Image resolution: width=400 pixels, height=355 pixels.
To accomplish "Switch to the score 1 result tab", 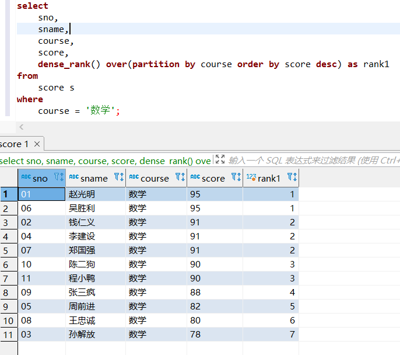I will (14, 144).
